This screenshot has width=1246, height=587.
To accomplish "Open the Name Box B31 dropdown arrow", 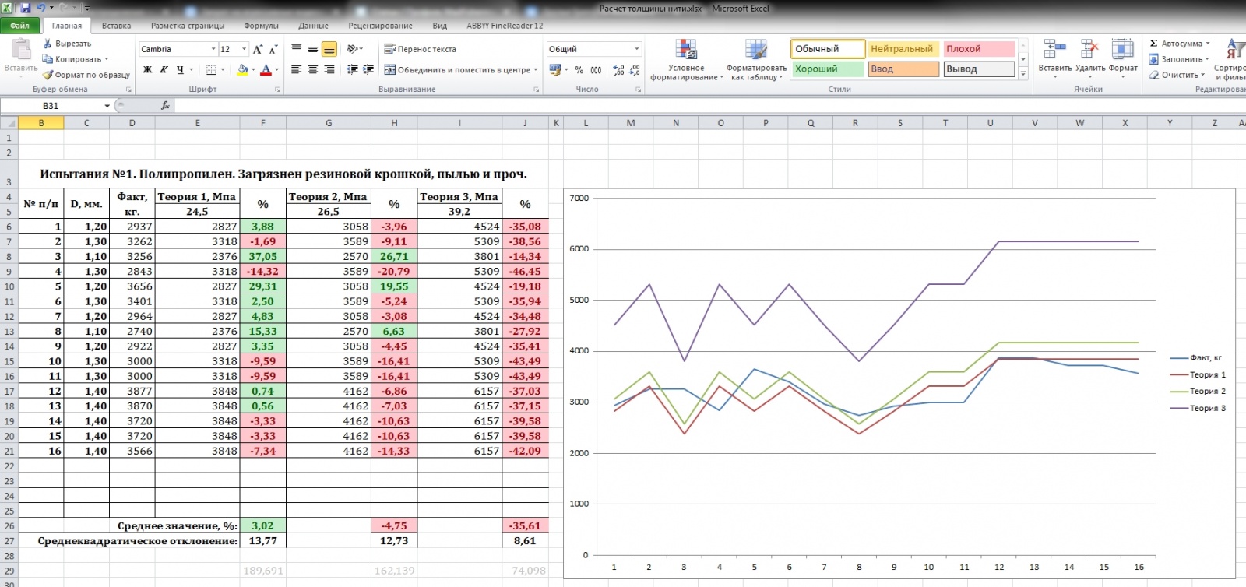I will point(107,105).
